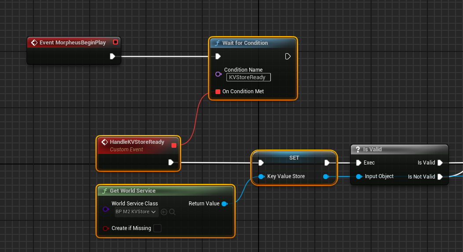Click Wait for Condition output exec pin
Image resolution: width=463 pixels, height=252 pixels.
point(288,56)
